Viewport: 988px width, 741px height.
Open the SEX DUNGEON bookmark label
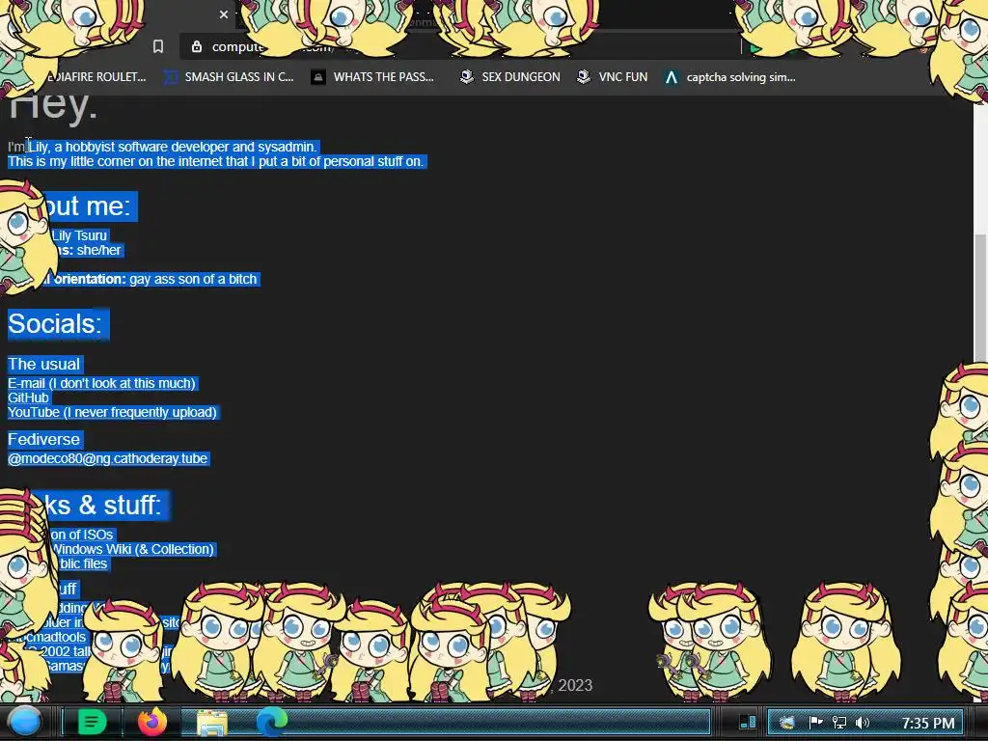[x=521, y=77]
